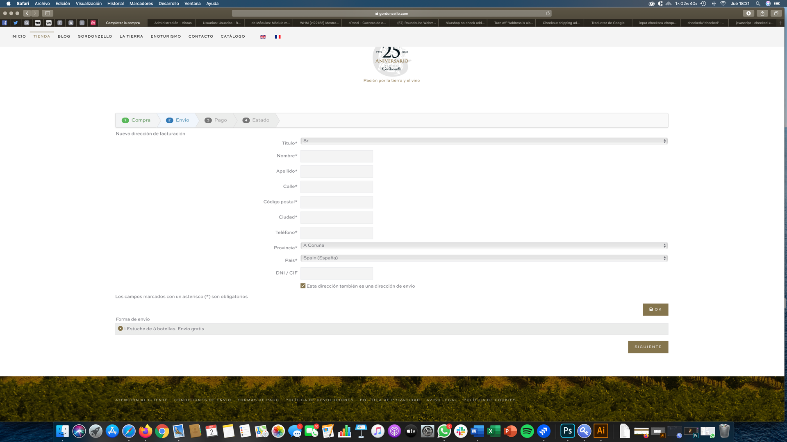Select '1 Estuche de 3 botellas' shipping radio

coord(121,329)
